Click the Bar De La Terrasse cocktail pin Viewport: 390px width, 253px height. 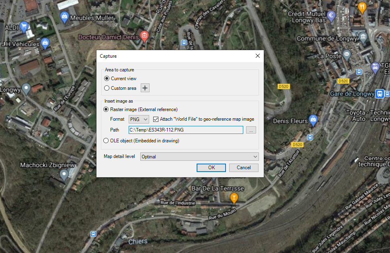[x=233, y=197]
